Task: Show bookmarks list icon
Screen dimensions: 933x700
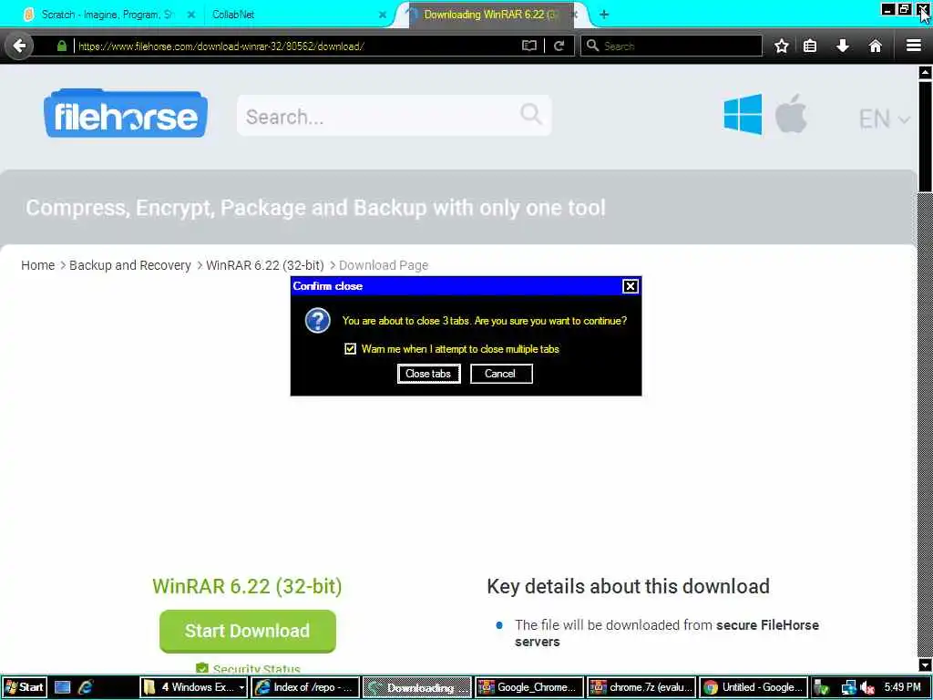Action: pyautogui.click(x=810, y=46)
